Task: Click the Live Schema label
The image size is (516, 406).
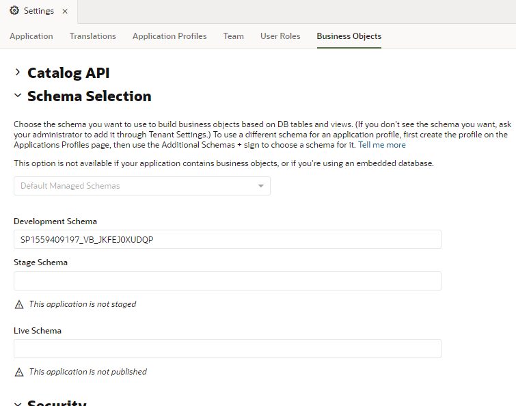Action: 38,331
